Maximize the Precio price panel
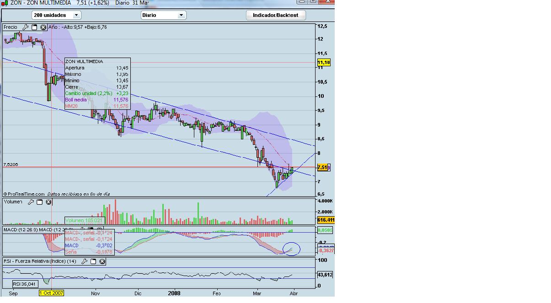The image size is (551, 303). point(34,27)
